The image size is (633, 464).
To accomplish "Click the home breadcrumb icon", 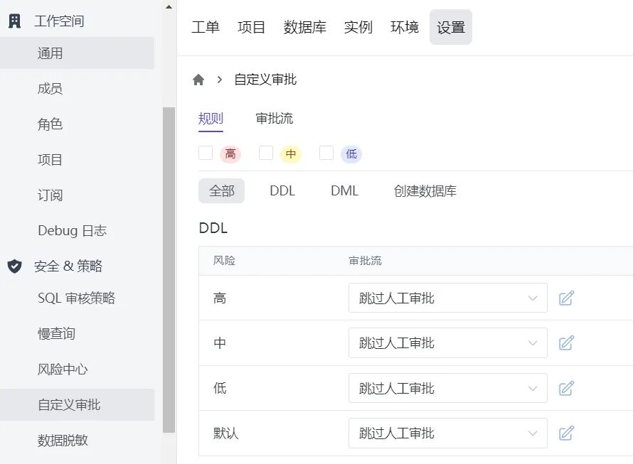I will 198,80.
